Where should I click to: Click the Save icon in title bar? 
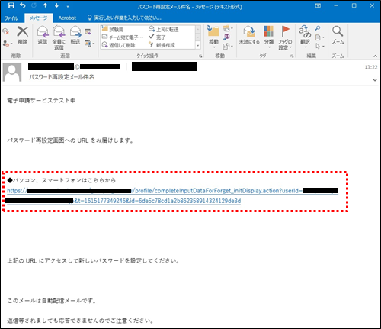pos(11,5)
